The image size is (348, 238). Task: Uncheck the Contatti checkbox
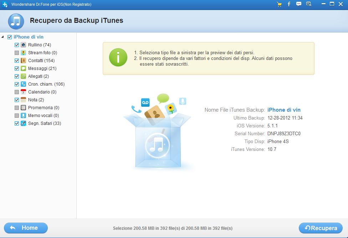point(17,61)
